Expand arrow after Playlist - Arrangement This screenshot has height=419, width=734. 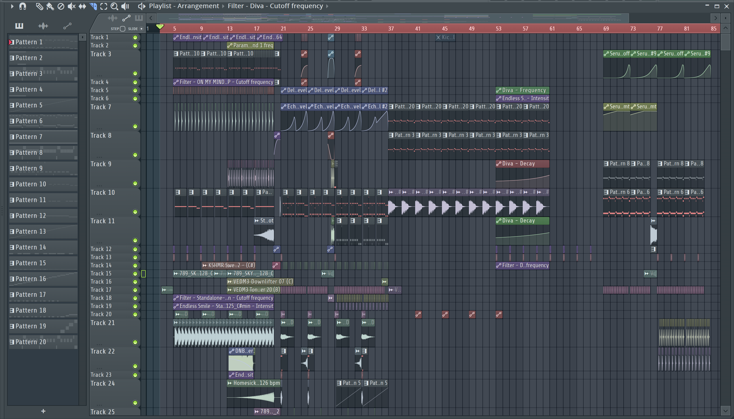click(x=223, y=6)
